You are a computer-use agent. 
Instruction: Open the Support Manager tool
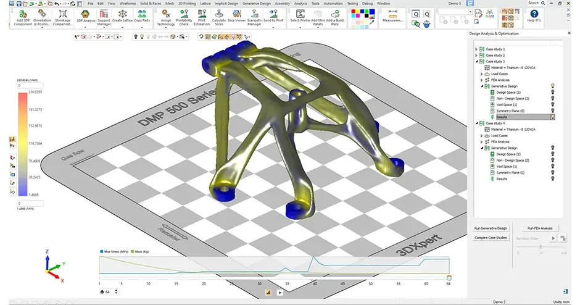coord(104,17)
